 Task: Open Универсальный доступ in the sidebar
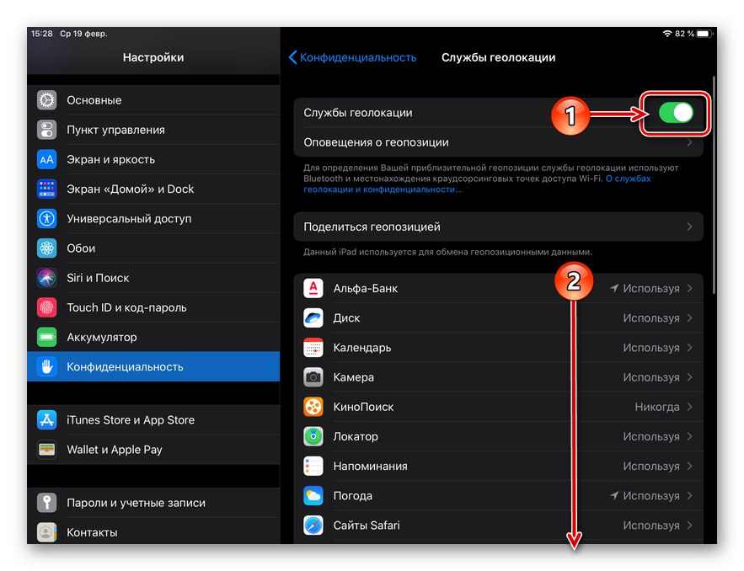tap(153, 219)
